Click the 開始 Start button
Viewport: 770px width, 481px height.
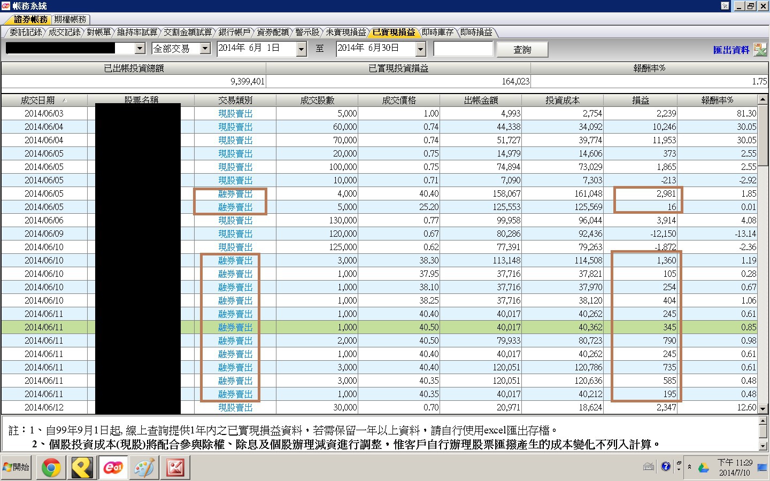pyautogui.click(x=17, y=468)
